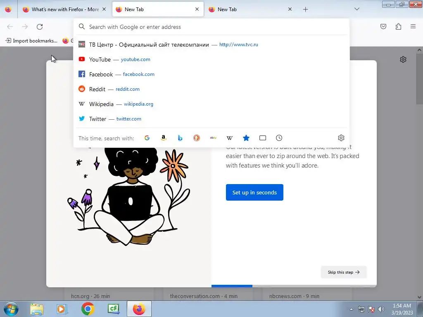Open the Save to Pocket icon
The width and height of the screenshot is (423, 317).
pos(383,26)
